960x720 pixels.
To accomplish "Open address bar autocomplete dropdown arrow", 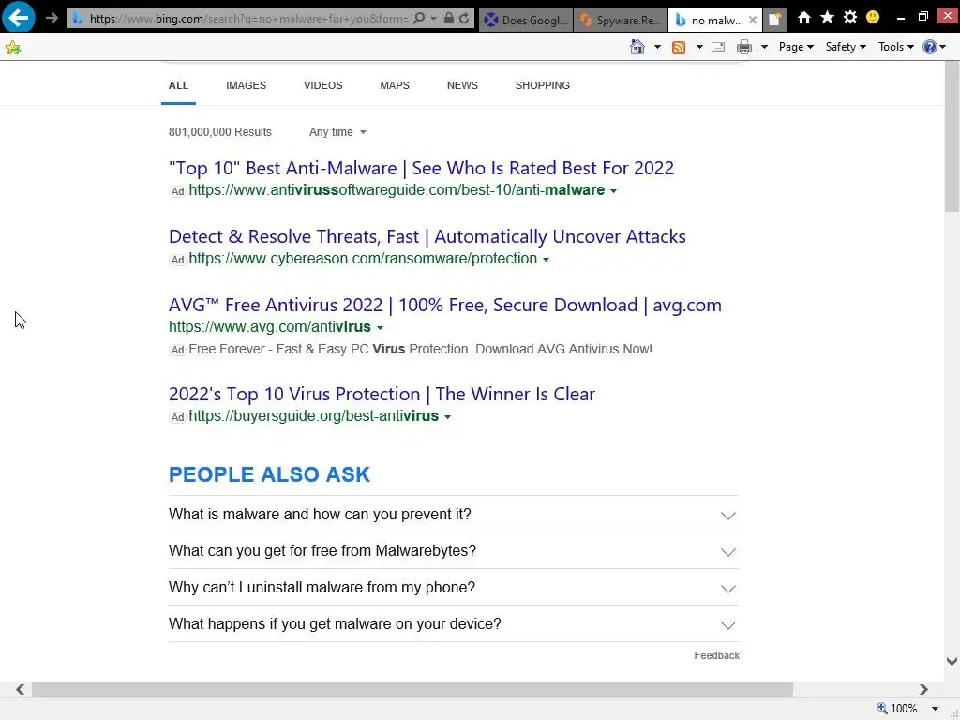I will point(433,19).
